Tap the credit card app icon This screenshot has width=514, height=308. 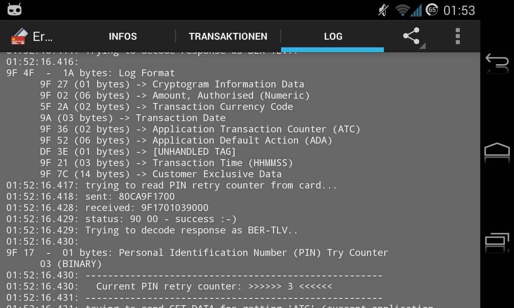pos(19,36)
